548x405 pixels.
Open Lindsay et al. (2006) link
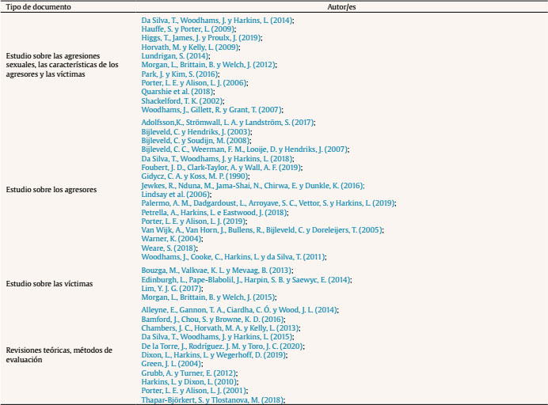point(176,195)
